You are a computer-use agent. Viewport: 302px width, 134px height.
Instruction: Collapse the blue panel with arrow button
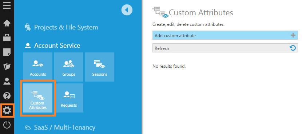(127, 10)
